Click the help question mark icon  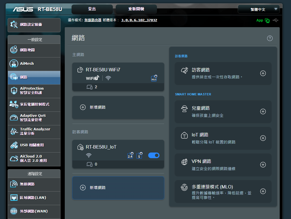pyautogui.click(x=270, y=38)
